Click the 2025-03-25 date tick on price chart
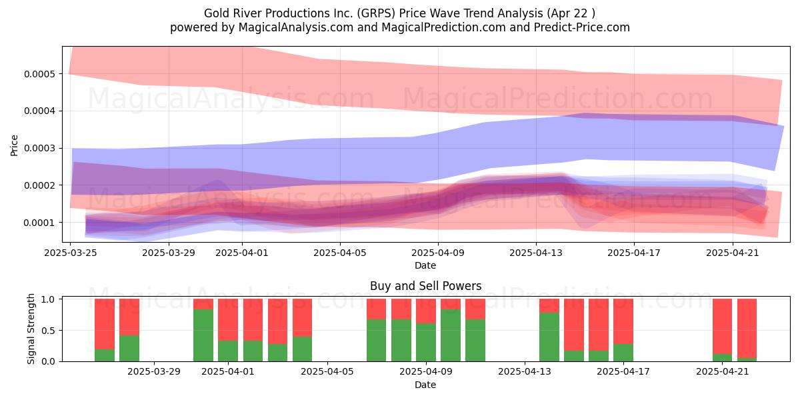This screenshot has width=800, height=400. click(71, 253)
